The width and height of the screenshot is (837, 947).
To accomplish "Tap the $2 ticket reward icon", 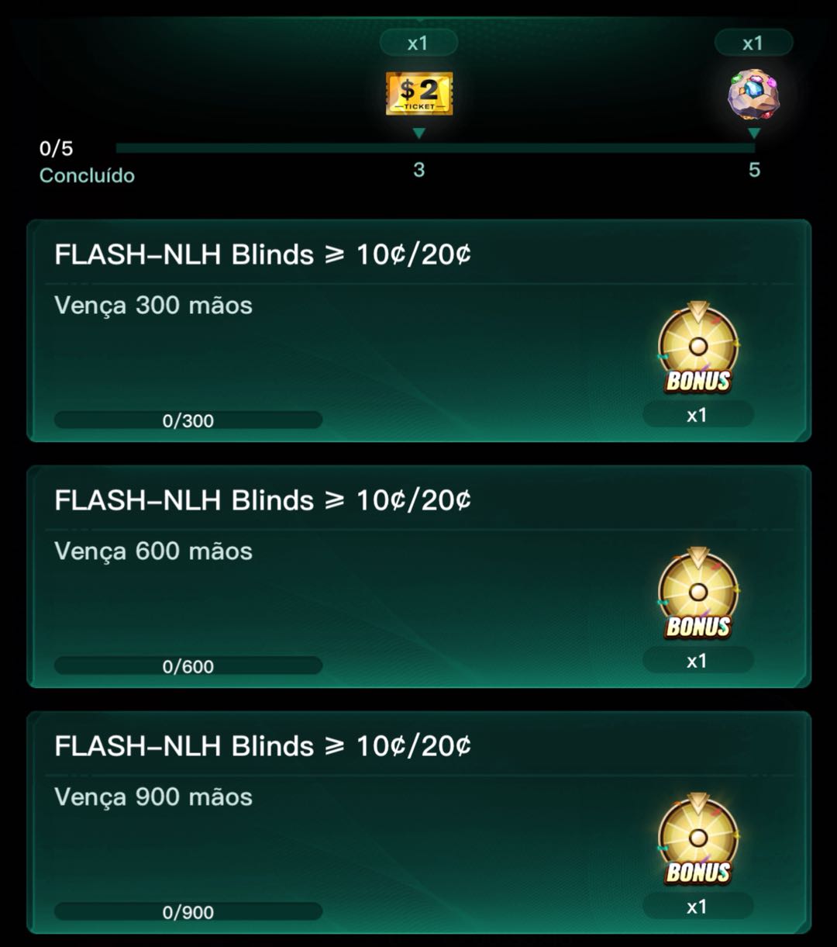I will tap(419, 93).
